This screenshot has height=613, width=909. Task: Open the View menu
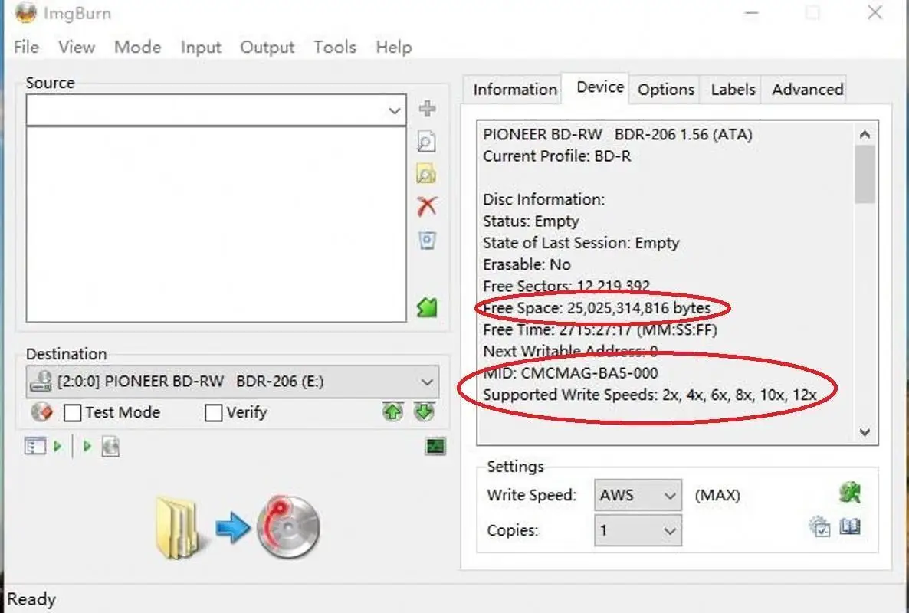pos(77,47)
